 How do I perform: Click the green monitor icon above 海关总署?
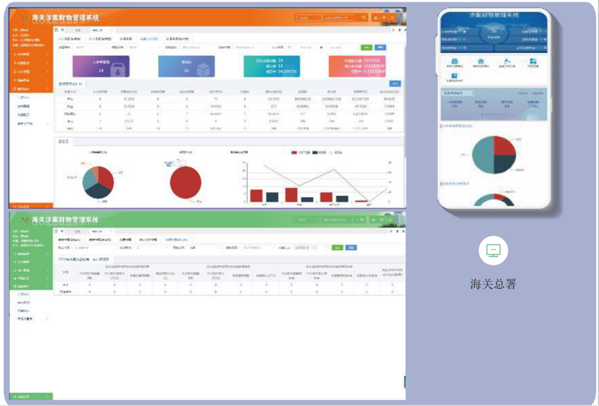493,250
